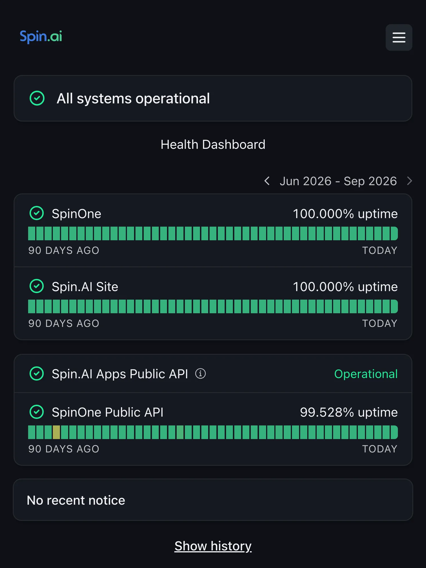Click the SpinOne status check icon
426x568 pixels.
click(37, 213)
